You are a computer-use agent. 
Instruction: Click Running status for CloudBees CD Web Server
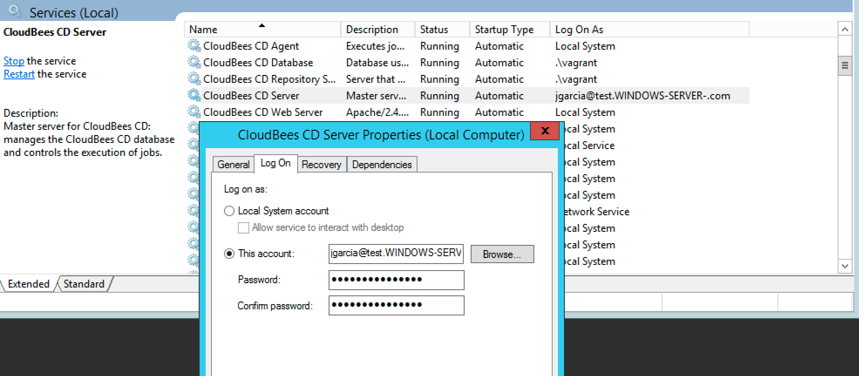tap(439, 112)
